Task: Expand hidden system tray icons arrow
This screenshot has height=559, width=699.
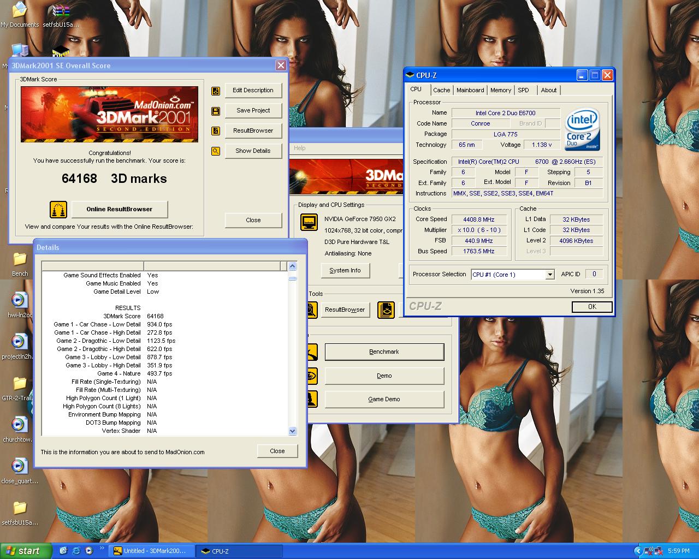Action: [x=637, y=551]
